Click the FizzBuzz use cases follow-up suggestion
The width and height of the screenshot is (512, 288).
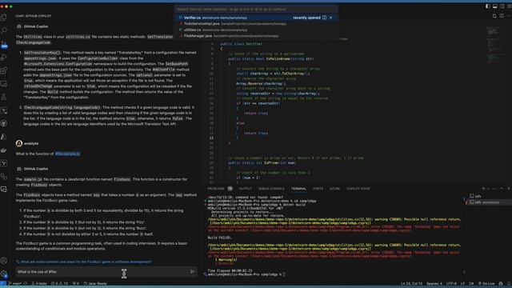click(x=86, y=262)
